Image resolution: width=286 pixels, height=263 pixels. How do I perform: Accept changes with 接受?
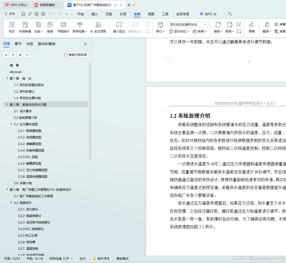pyautogui.click(x=218, y=27)
